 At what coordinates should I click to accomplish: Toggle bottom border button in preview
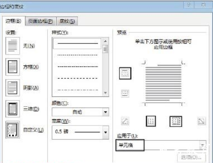coord(125,93)
